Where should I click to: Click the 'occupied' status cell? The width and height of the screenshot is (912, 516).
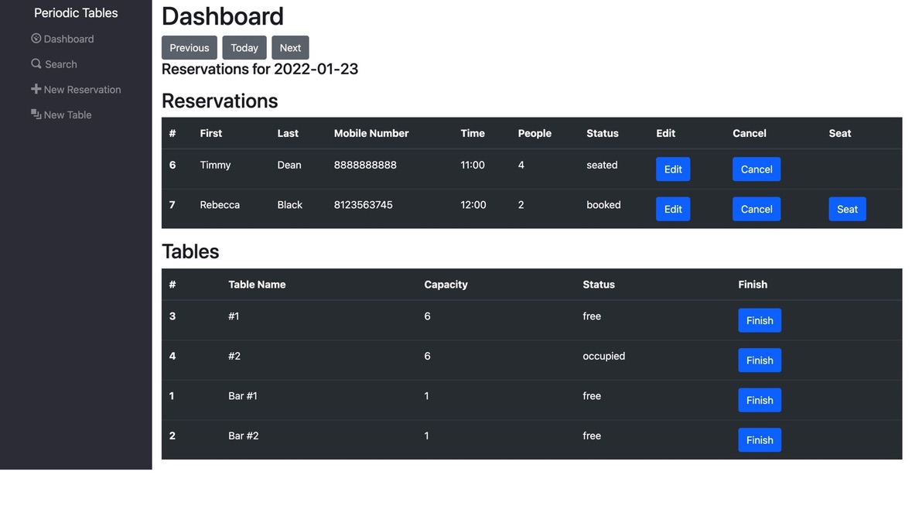603,356
